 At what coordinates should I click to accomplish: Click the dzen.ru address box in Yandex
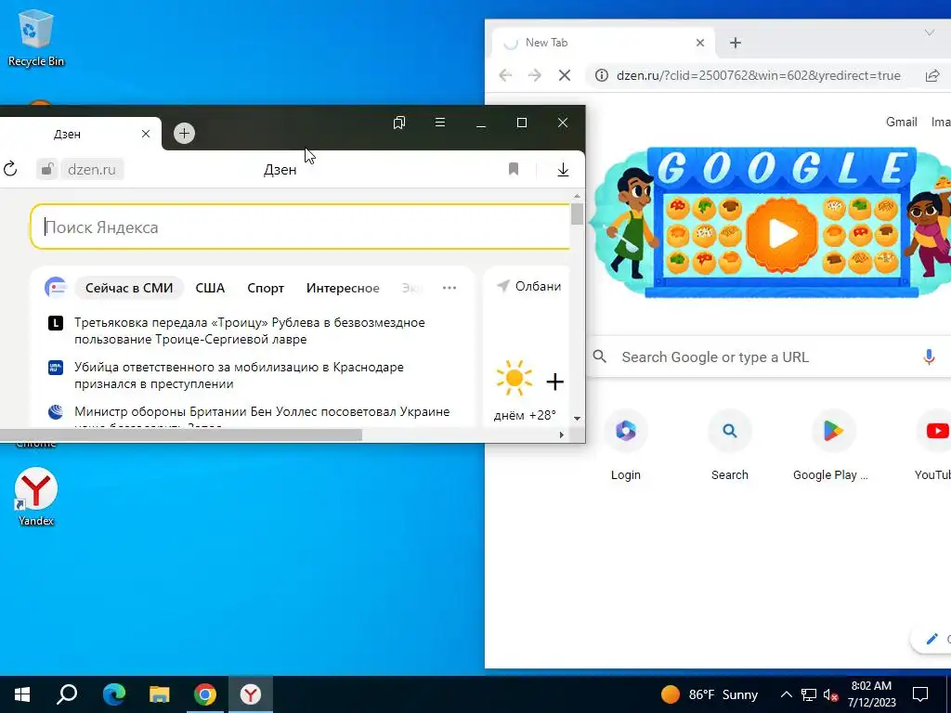coord(91,169)
